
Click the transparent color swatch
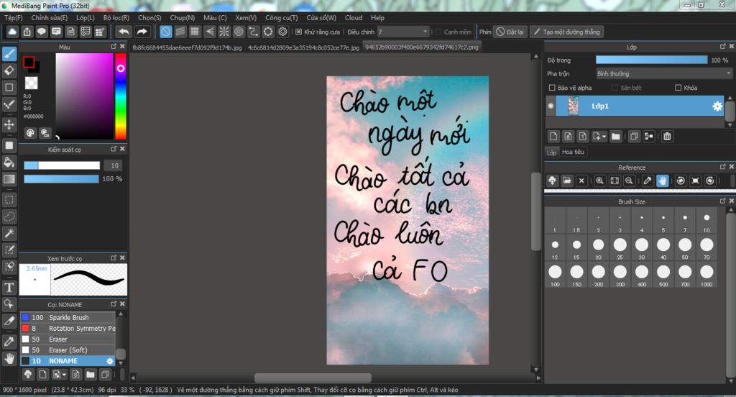click(x=31, y=83)
